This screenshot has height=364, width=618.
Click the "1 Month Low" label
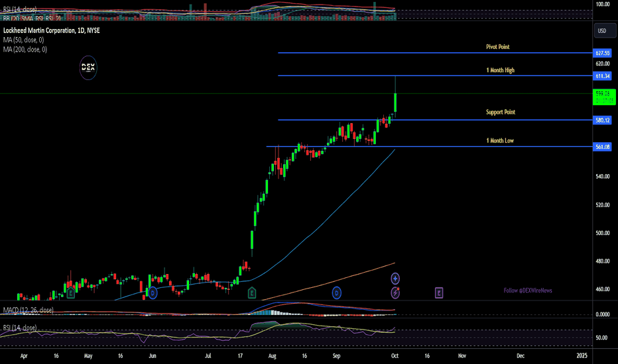[x=500, y=140]
